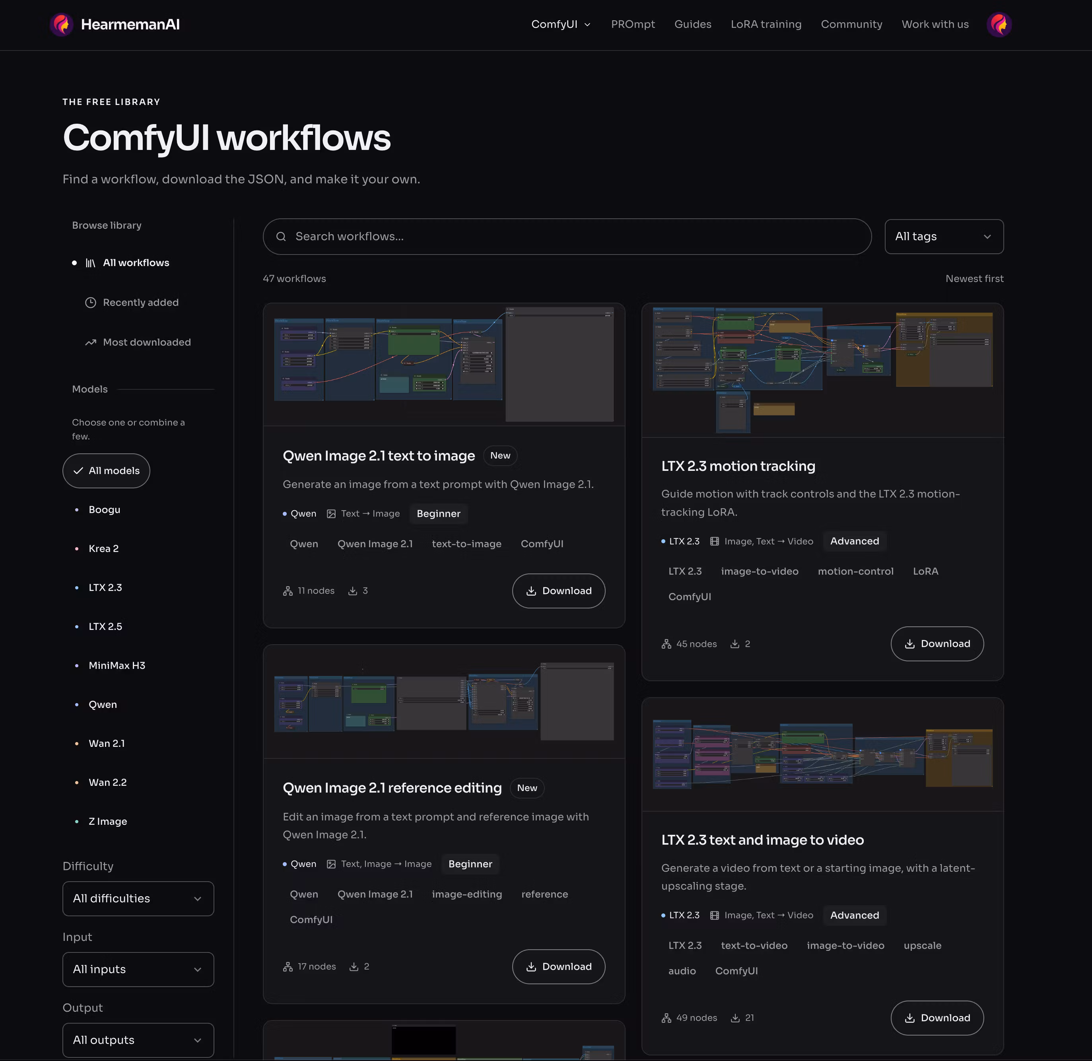Click the nodes icon next to 17 nodes
Screen dimensions: 1092x1061
click(288, 967)
